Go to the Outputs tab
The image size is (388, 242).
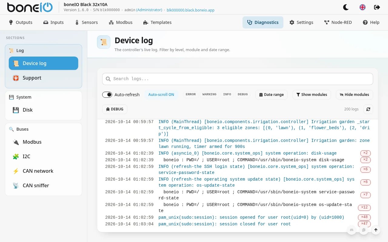pos(21,22)
